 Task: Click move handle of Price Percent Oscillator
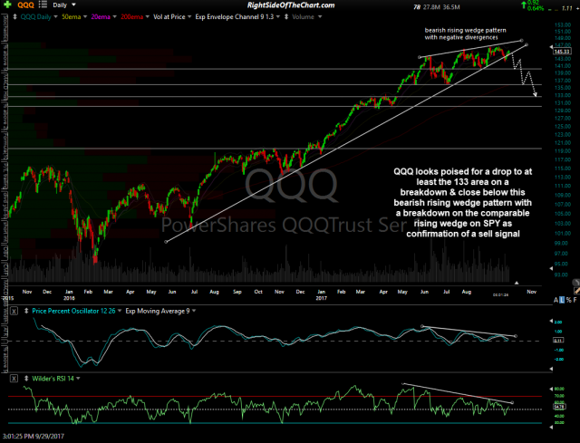[26, 311]
